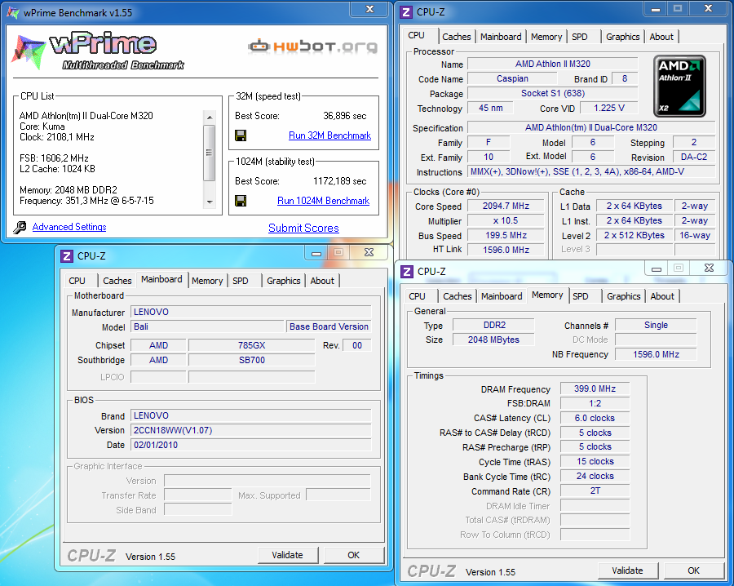Select Graphics tab in Mainboard CPU-Z window
Viewport: 734px width, 586px height.
(x=283, y=281)
